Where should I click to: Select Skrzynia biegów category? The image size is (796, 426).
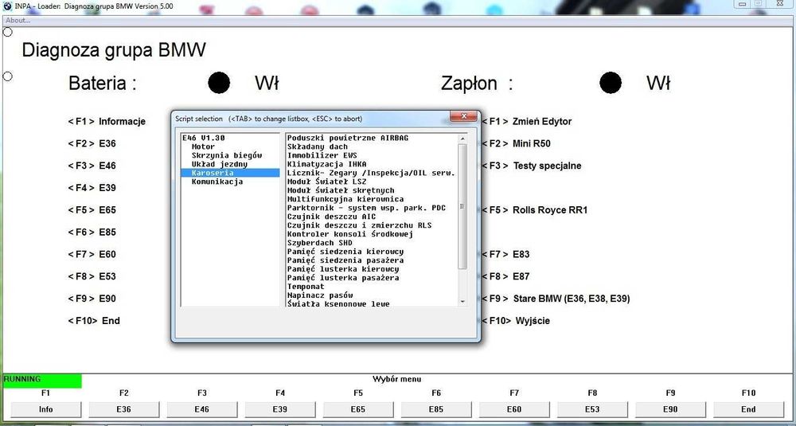pos(226,155)
